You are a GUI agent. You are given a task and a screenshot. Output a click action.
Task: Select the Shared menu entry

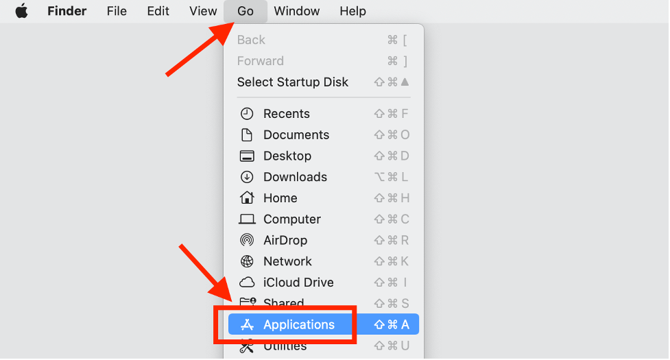click(284, 302)
